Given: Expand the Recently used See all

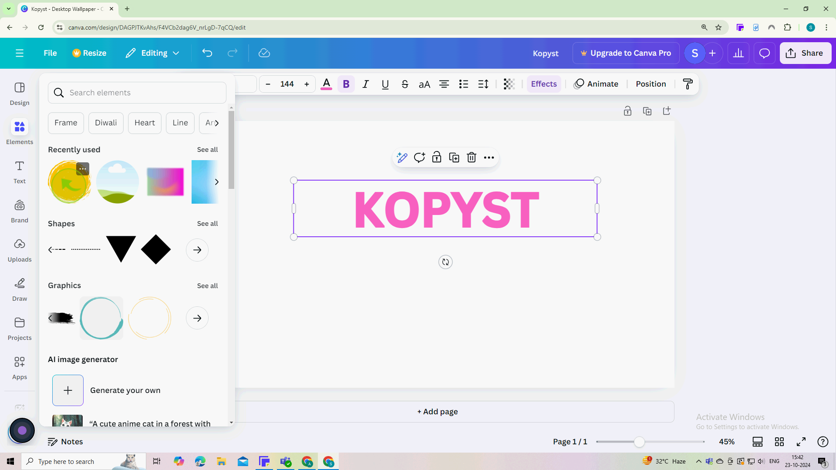Looking at the screenshot, I should 207,149.
